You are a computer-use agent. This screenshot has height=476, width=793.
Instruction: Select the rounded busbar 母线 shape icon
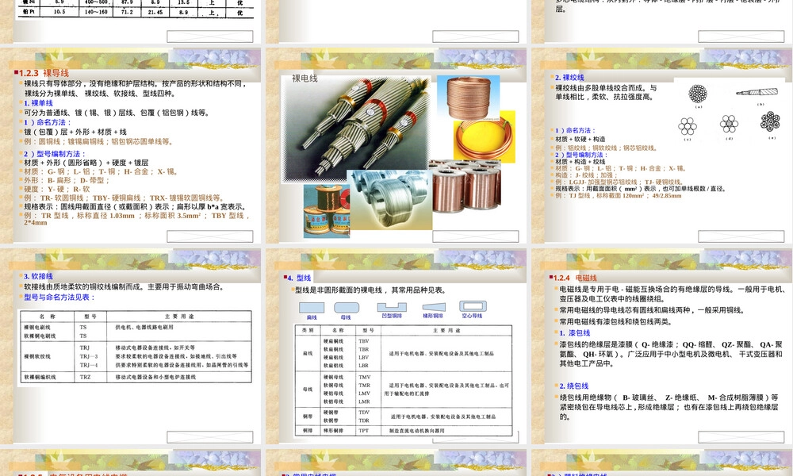pos(347,308)
